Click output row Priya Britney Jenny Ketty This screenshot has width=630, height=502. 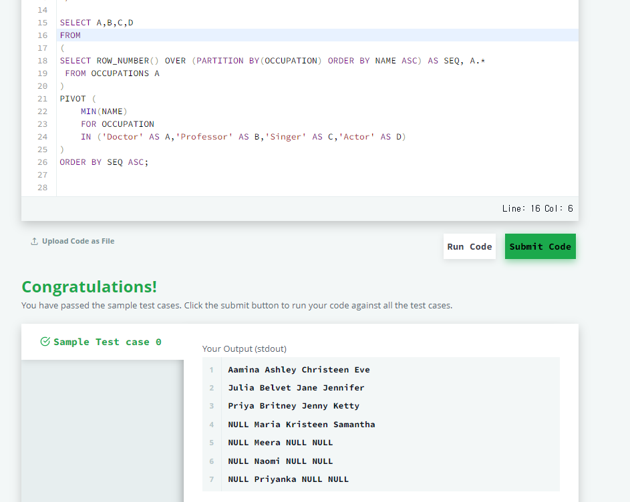coord(294,406)
